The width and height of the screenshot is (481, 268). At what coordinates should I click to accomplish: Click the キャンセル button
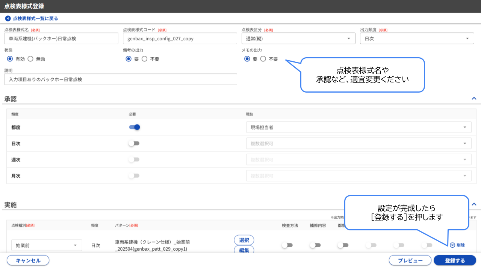pos(28,260)
